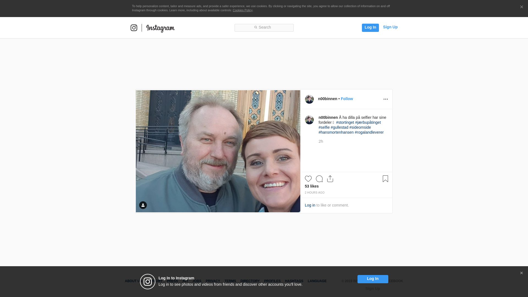Open the DIRECTORY footer link

point(250,281)
